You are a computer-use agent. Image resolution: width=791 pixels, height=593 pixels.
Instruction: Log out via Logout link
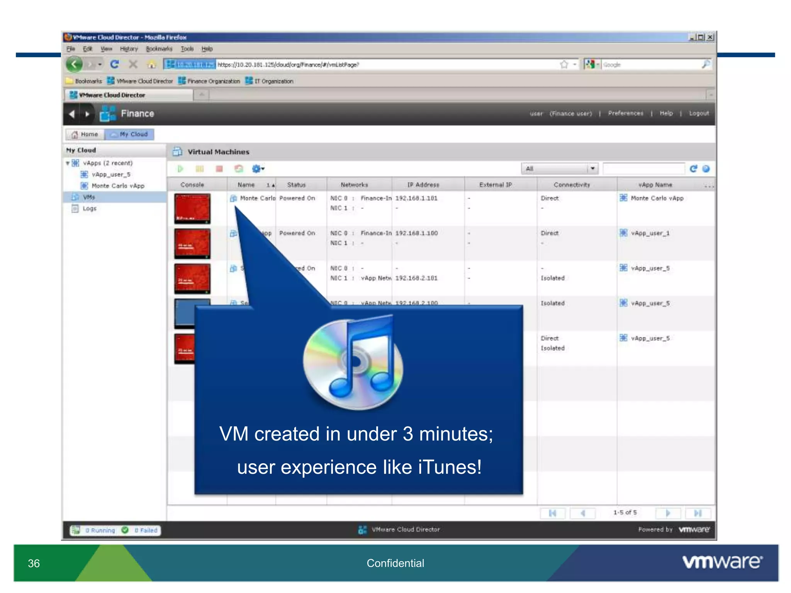click(699, 114)
